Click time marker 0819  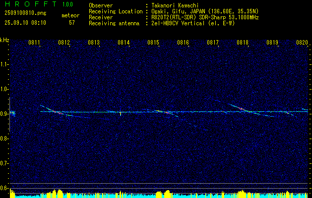tap(272, 42)
